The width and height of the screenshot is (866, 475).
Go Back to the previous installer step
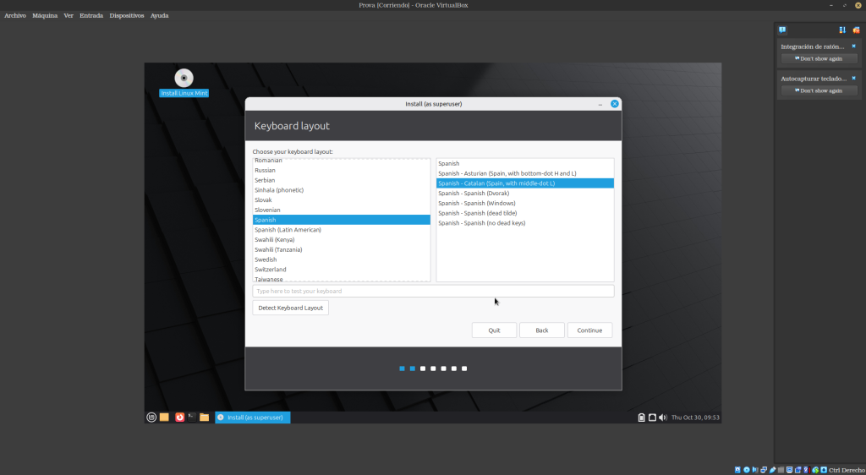541,330
